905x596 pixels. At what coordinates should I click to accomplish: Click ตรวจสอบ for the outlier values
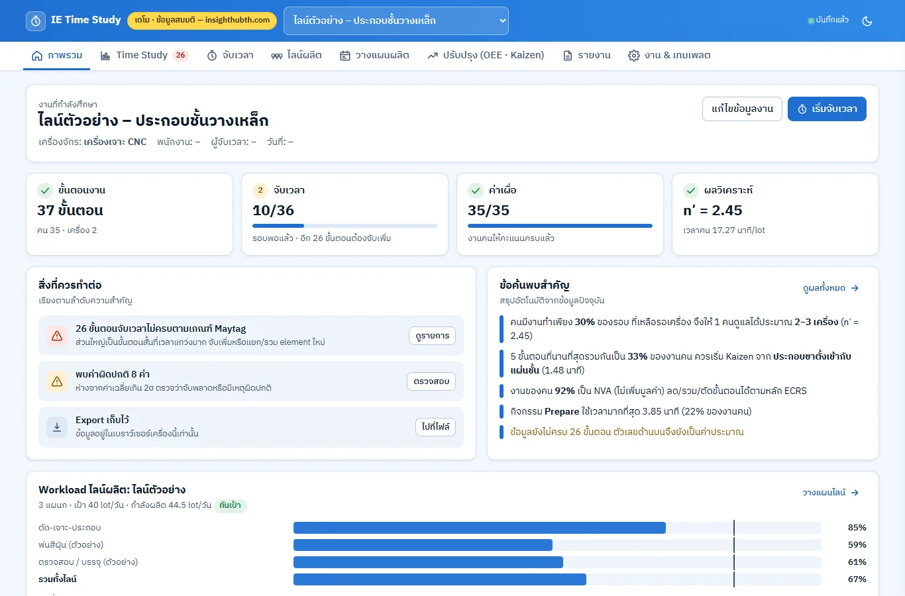431,381
